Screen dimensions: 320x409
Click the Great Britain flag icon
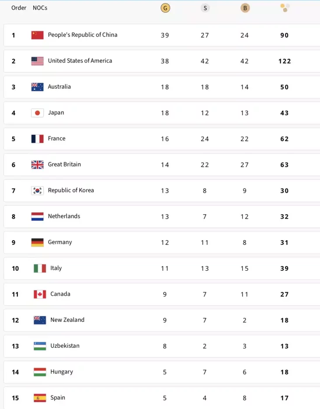(38, 164)
